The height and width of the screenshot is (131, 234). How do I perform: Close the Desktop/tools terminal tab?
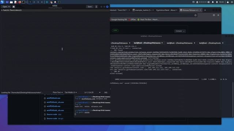tap(223, 43)
